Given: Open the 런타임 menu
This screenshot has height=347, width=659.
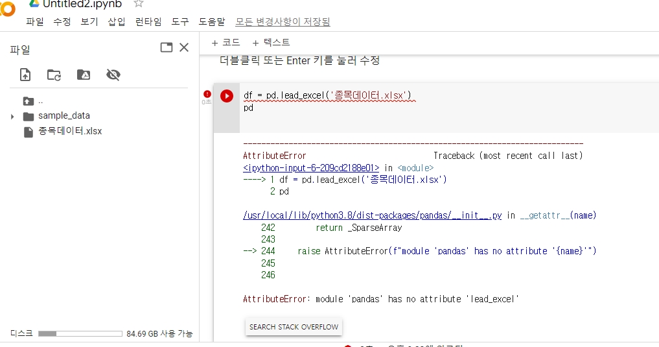Looking at the screenshot, I should coord(148,21).
